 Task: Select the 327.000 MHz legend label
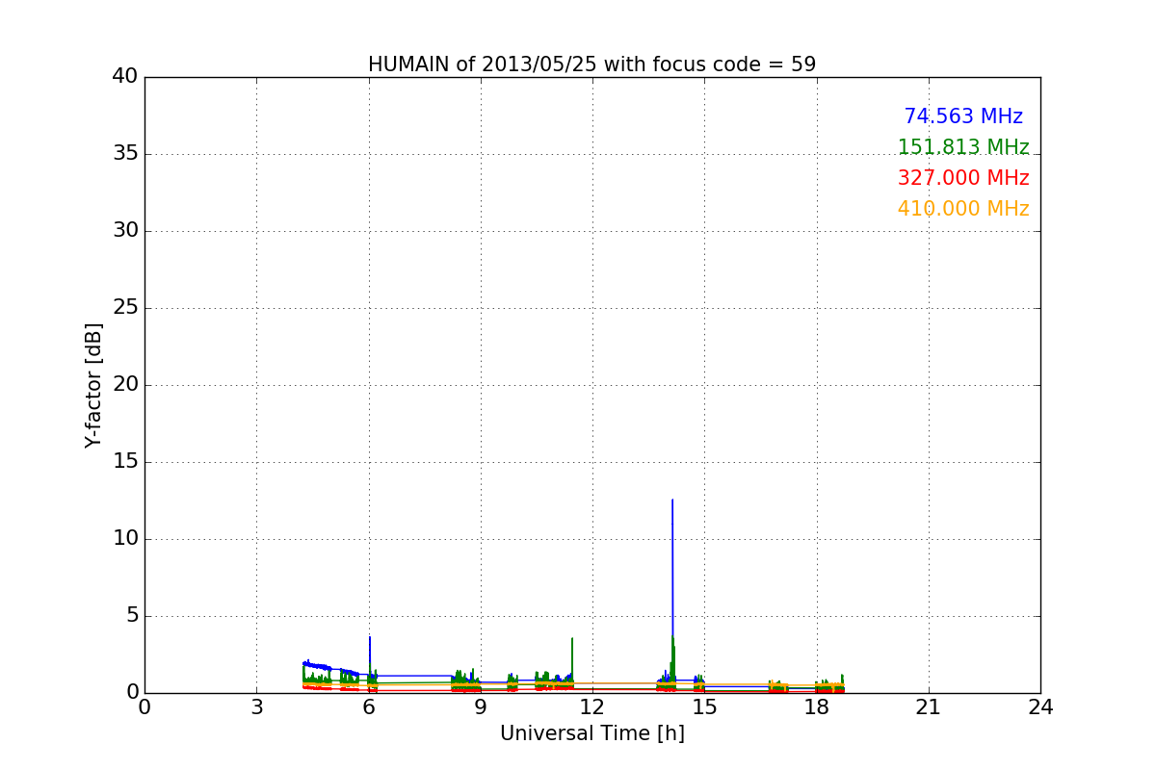coord(963,178)
